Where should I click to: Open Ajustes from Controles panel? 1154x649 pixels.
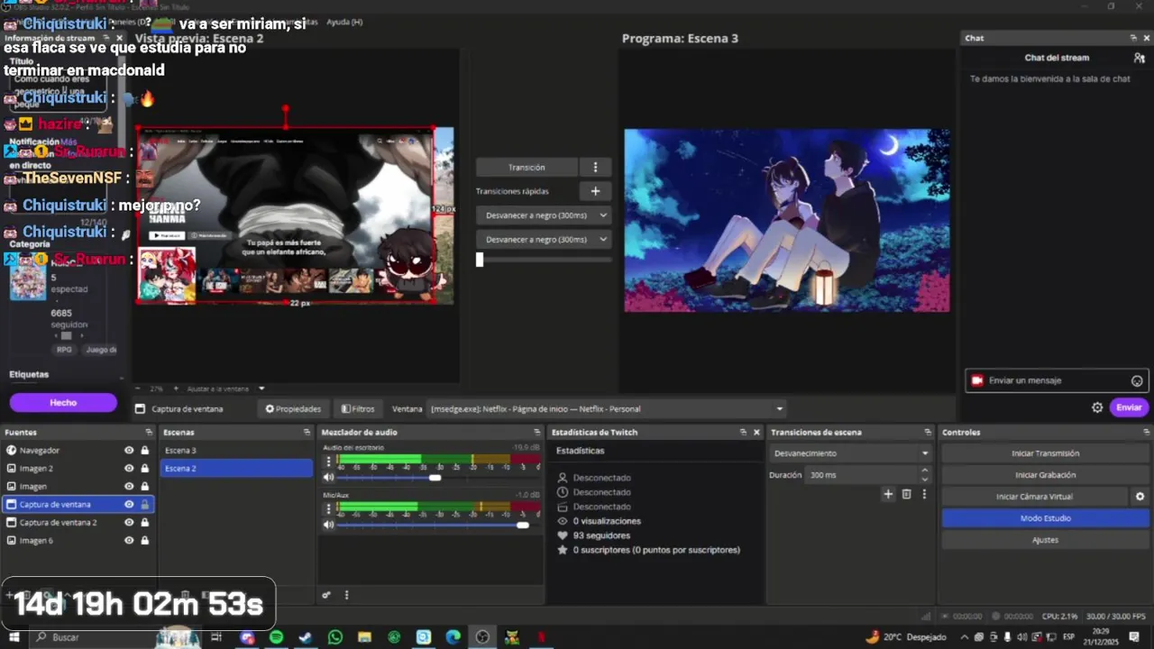tap(1046, 540)
